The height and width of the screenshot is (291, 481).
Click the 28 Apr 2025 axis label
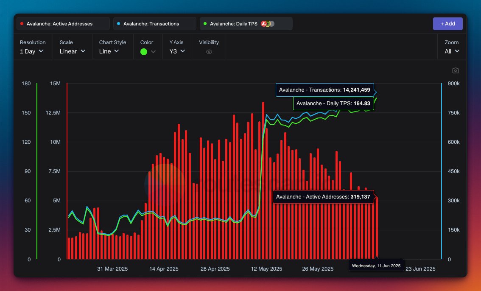215,269
